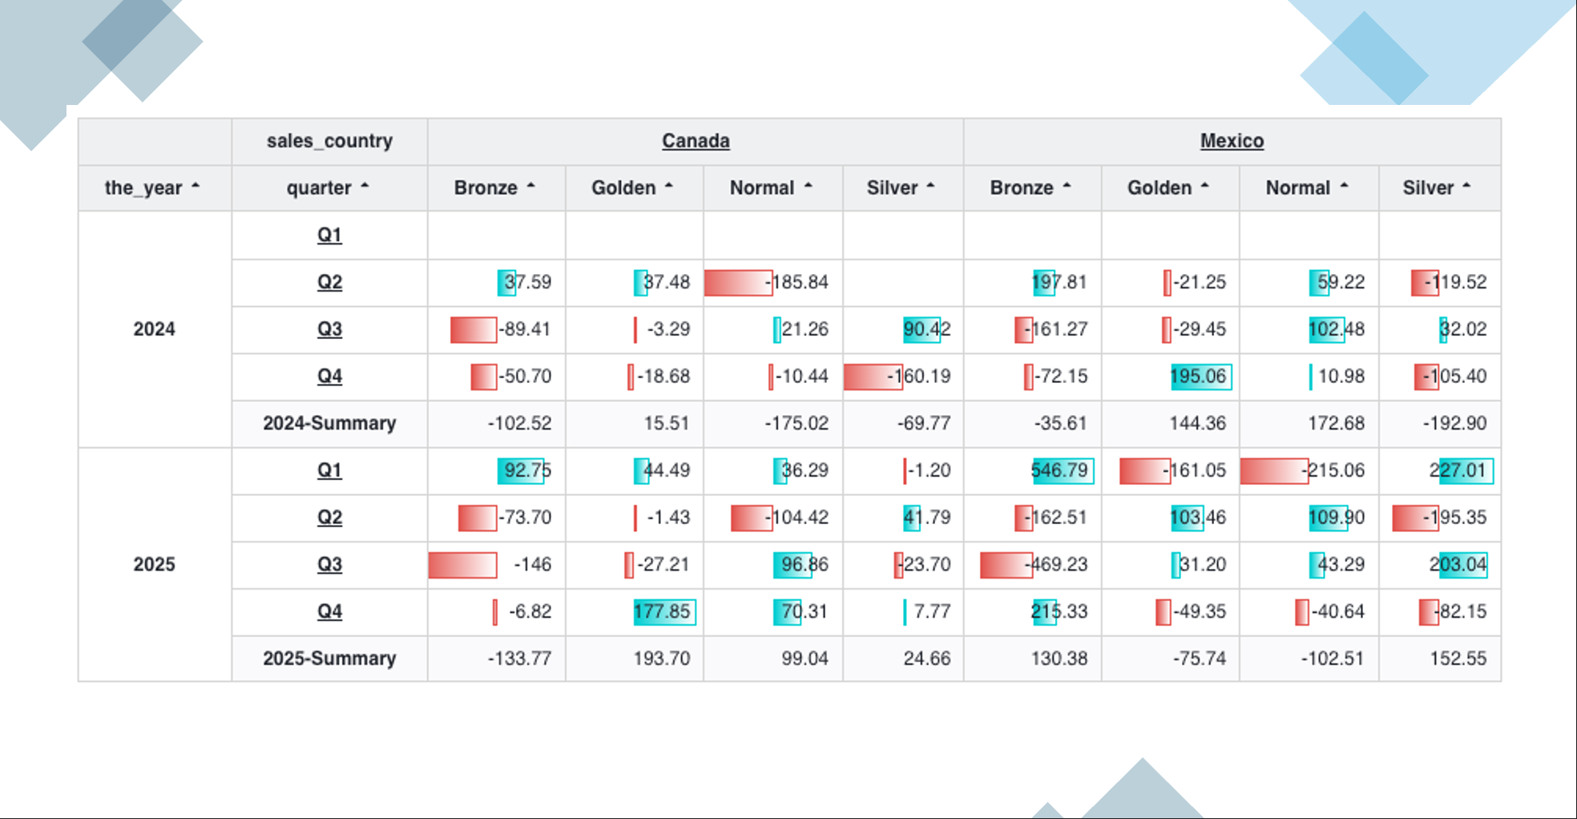
Task: Select the sales_country header cell
Action: (x=329, y=141)
